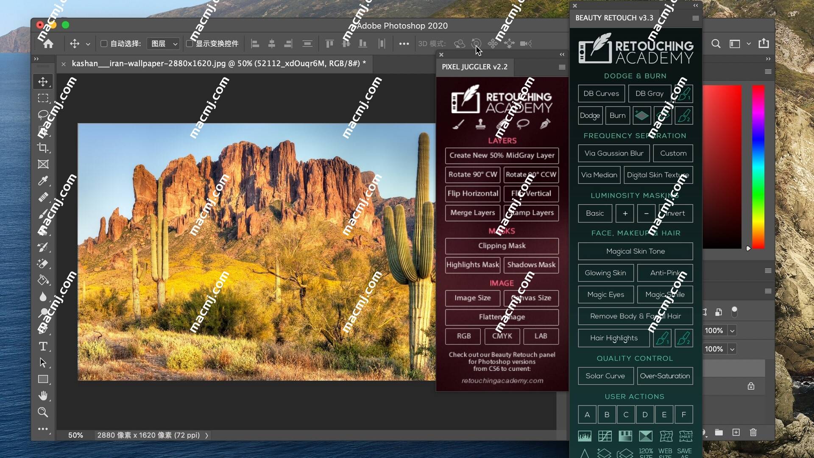The height and width of the screenshot is (458, 814).
Task: Select the Path Selection arrow tool
Action: tap(43, 363)
